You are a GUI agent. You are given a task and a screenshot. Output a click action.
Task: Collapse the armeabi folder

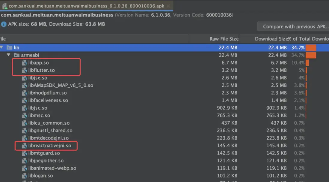click(x=8, y=55)
